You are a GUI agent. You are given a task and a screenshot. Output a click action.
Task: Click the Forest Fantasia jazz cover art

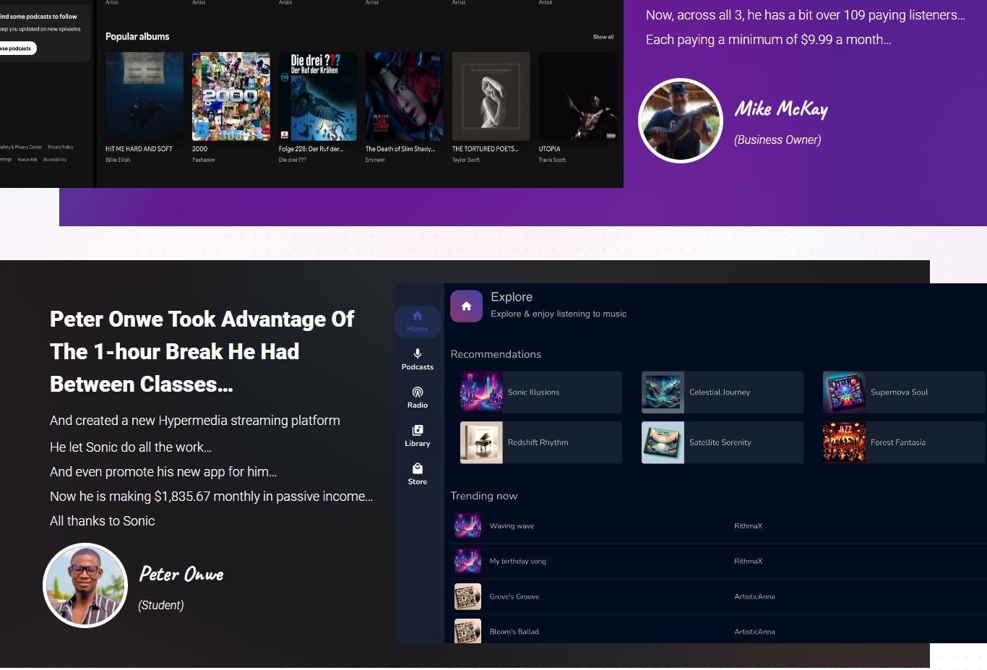(x=844, y=442)
